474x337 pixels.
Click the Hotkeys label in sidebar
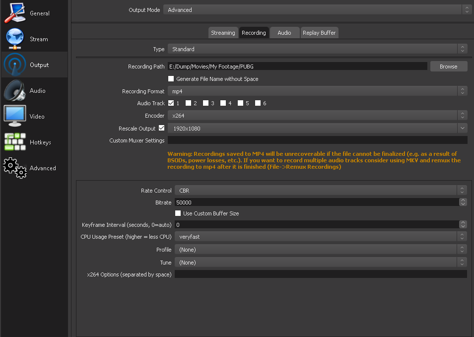[x=40, y=142]
